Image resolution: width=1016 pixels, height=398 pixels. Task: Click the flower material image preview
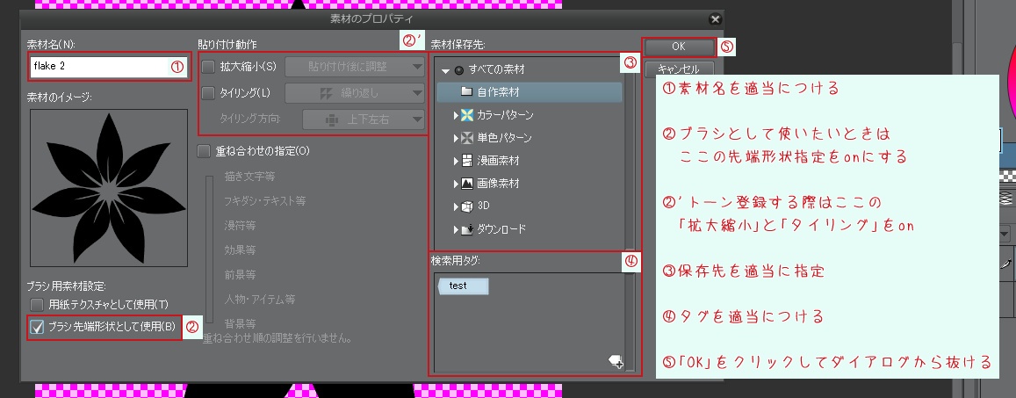tap(109, 187)
